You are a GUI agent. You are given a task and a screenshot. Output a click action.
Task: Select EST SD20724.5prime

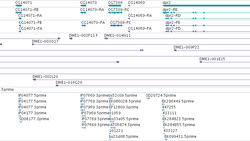point(161,95)
